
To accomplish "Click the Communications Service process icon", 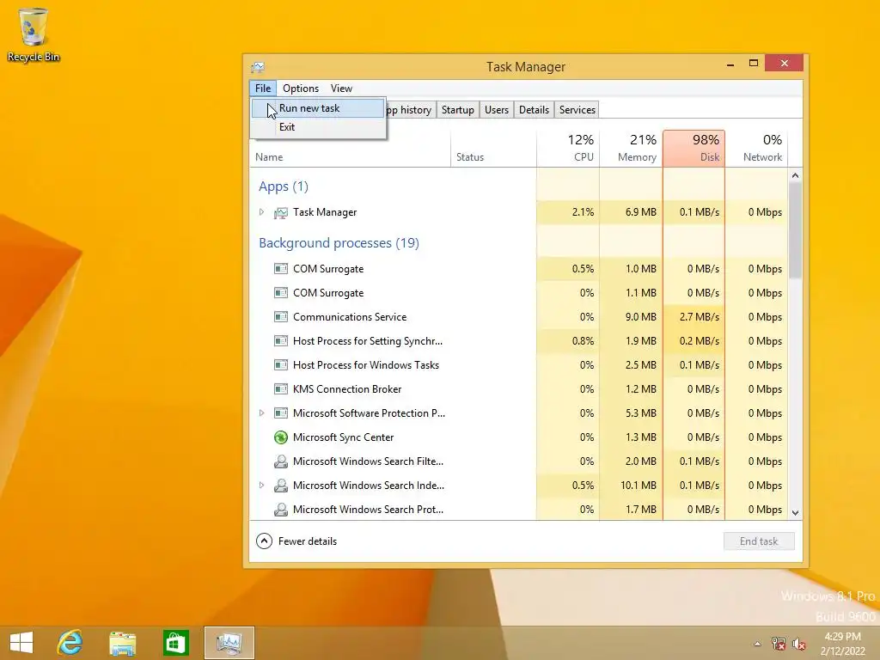I will [281, 317].
